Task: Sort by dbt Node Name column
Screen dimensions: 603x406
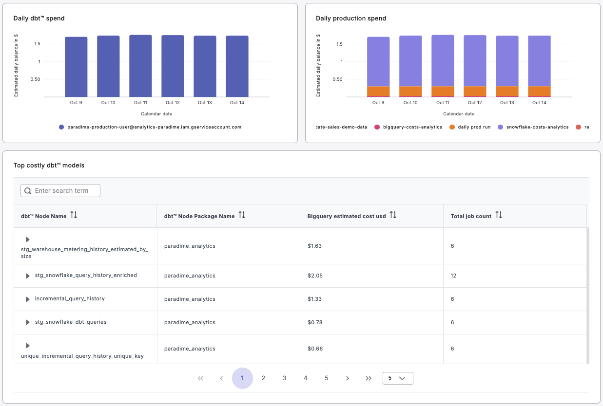Action: coord(74,215)
